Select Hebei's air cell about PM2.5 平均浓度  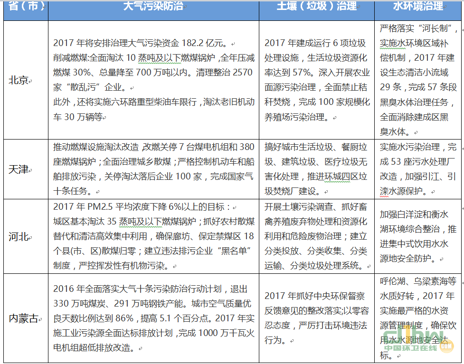(153, 236)
